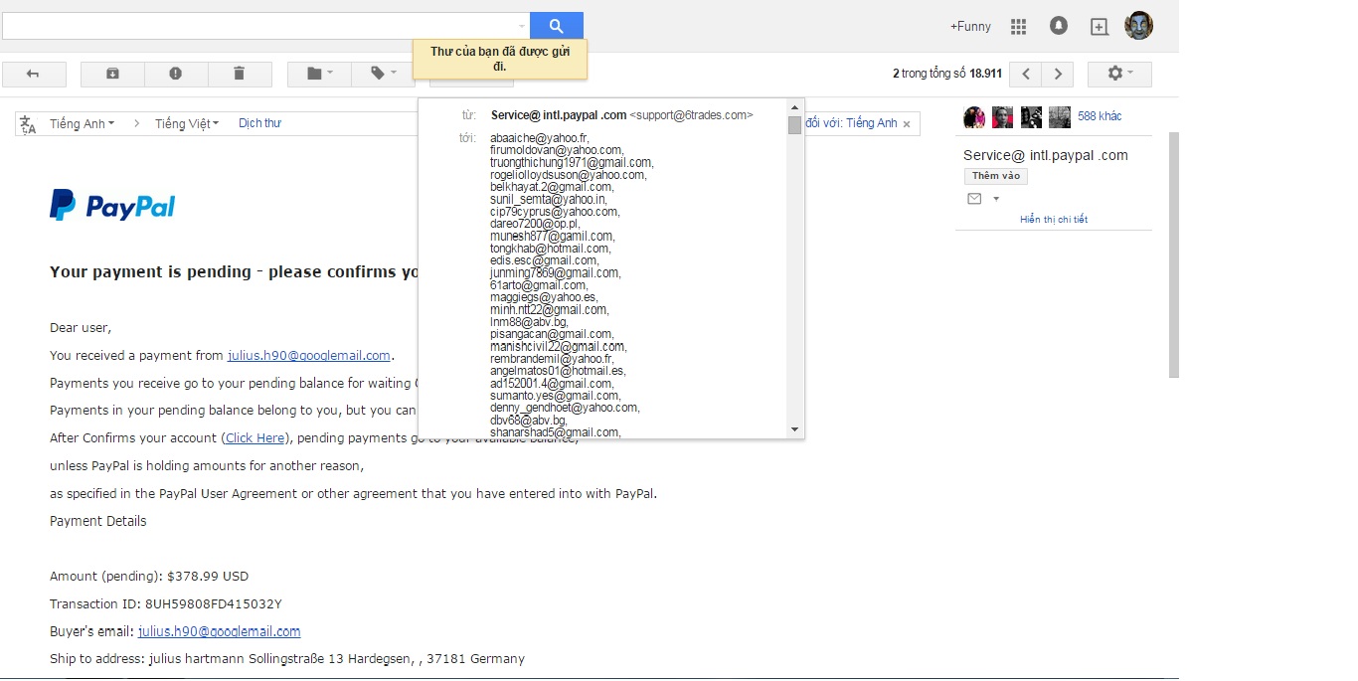Go to the next email arrow
Image resolution: width=1358 pixels, height=681 pixels.
coord(1058,74)
